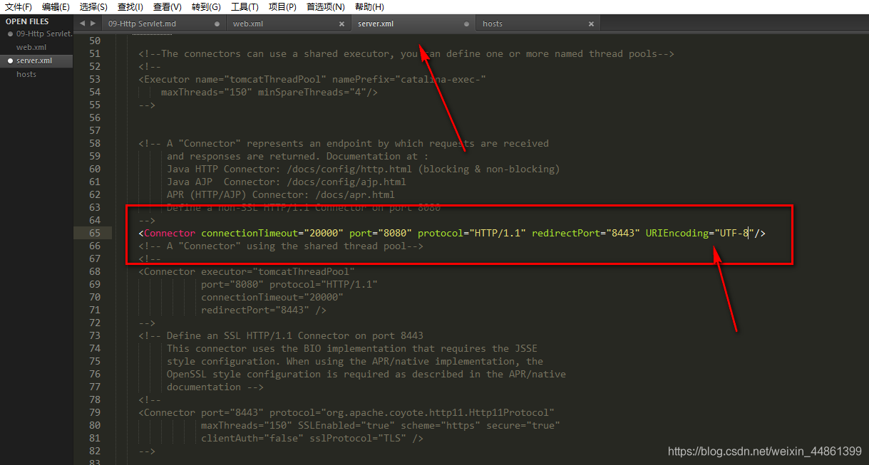Viewport: 869px width, 465px height.
Task: Open the 查看(V) menu
Action: [167, 7]
